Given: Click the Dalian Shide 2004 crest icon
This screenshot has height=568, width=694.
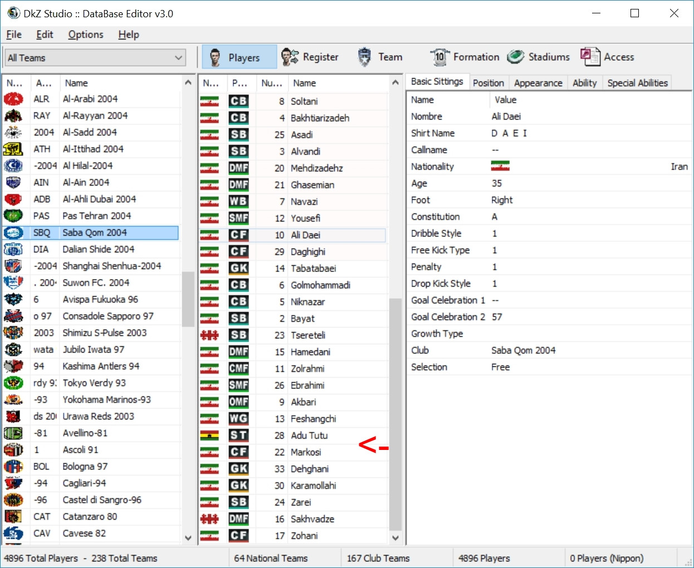Looking at the screenshot, I should 13,249.
